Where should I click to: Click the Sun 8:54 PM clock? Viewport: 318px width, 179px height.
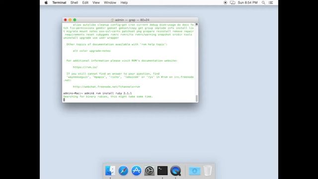point(247,2)
